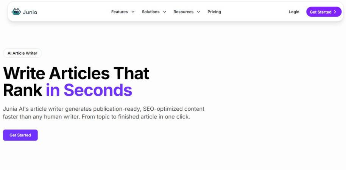The width and height of the screenshot is (346, 170).
Task: Open the Solutions menu label
Action: 151,12
